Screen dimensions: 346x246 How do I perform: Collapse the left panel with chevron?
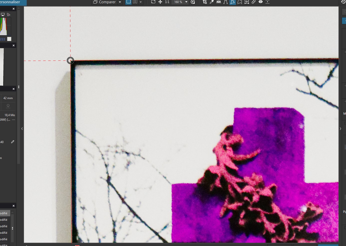pyautogui.click(x=22, y=129)
